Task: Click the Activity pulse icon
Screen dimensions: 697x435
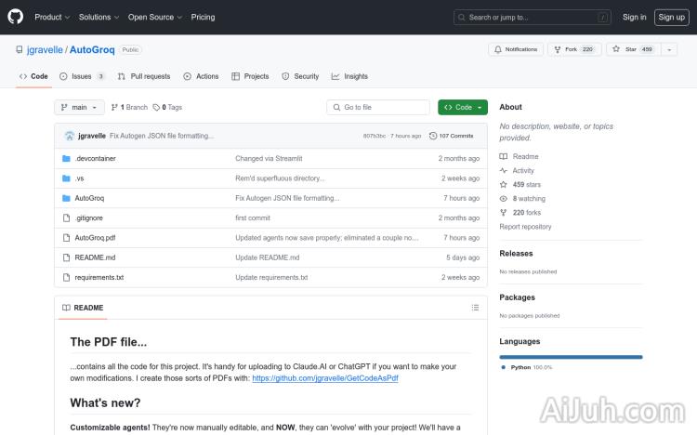Action: pyautogui.click(x=504, y=171)
